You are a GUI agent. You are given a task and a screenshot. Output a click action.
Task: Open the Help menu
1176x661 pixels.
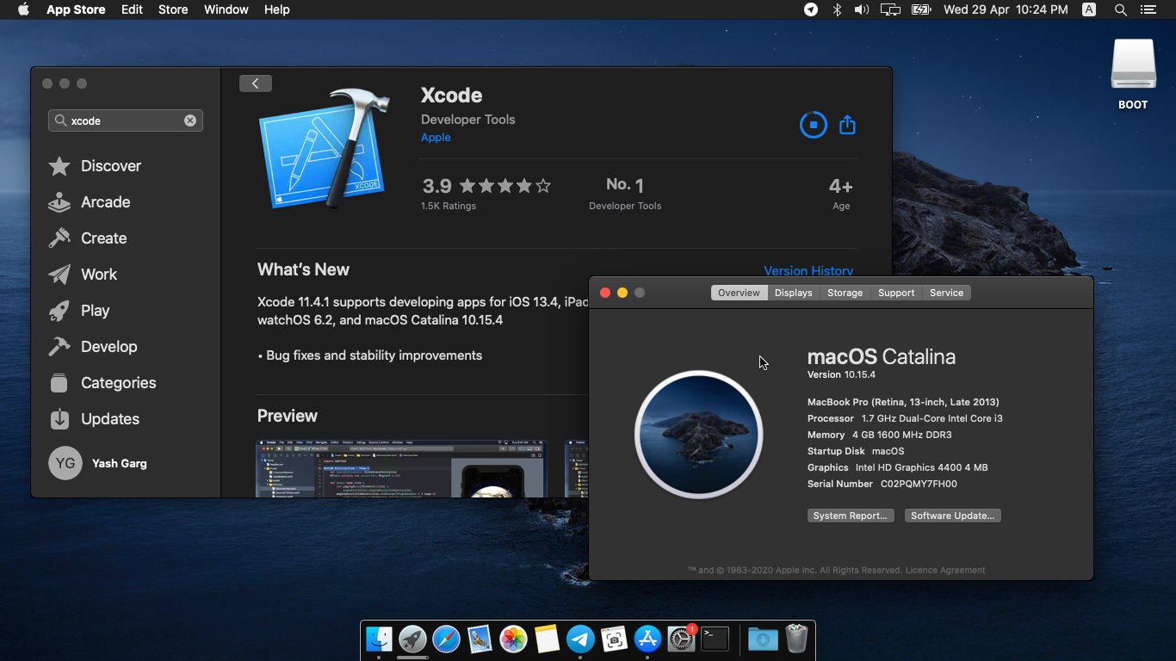(x=277, y=9)
